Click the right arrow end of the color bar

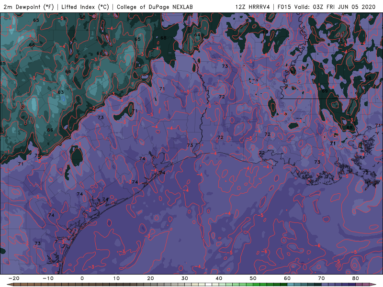click(x=373, y=285)
